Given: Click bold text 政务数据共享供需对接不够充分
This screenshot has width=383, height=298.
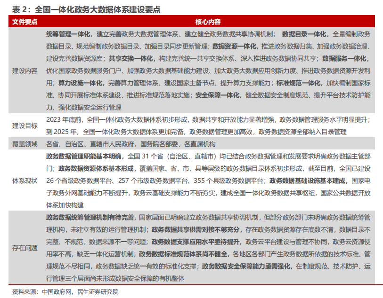Looking at the screenshot, I should point(196,229).
